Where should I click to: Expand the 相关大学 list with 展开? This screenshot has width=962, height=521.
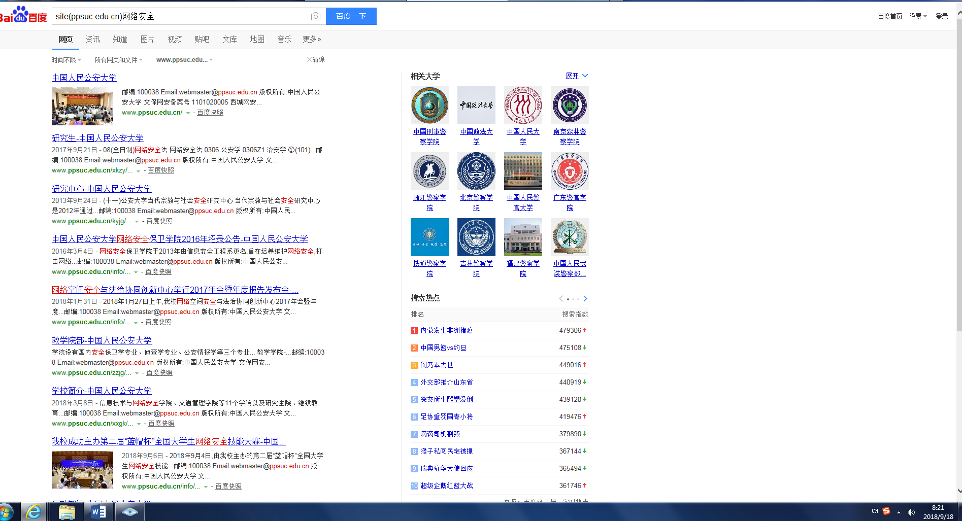tap(577, 76)
